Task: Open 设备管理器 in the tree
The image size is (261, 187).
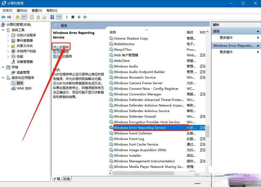Action: point(25,62)
